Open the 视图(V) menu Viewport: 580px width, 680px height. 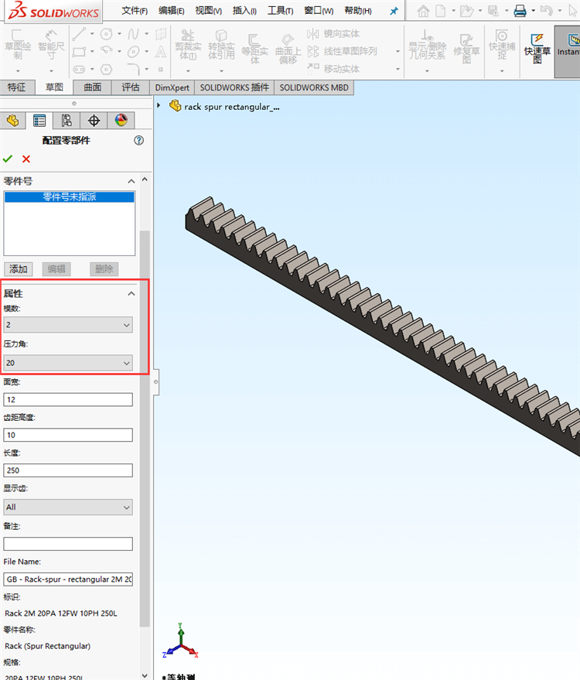[209, 11]
